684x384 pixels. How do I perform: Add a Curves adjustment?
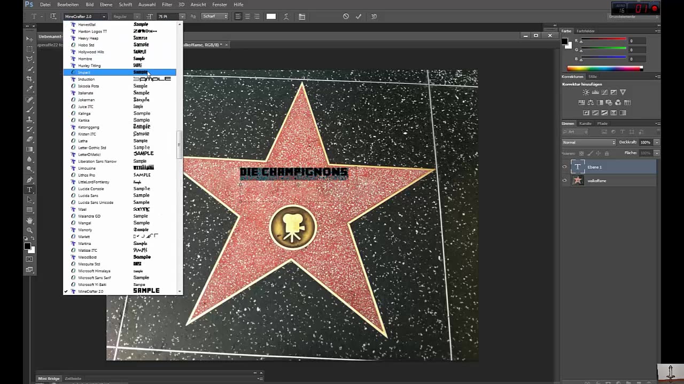coord(604,92)
